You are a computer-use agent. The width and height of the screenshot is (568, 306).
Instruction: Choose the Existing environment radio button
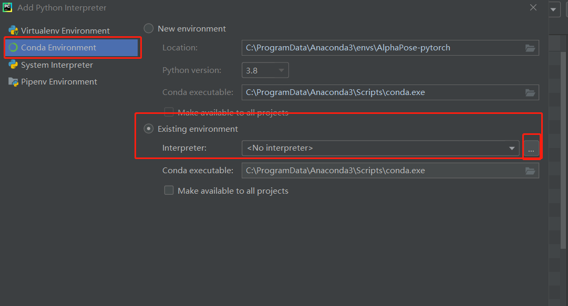tap(149, 129)
